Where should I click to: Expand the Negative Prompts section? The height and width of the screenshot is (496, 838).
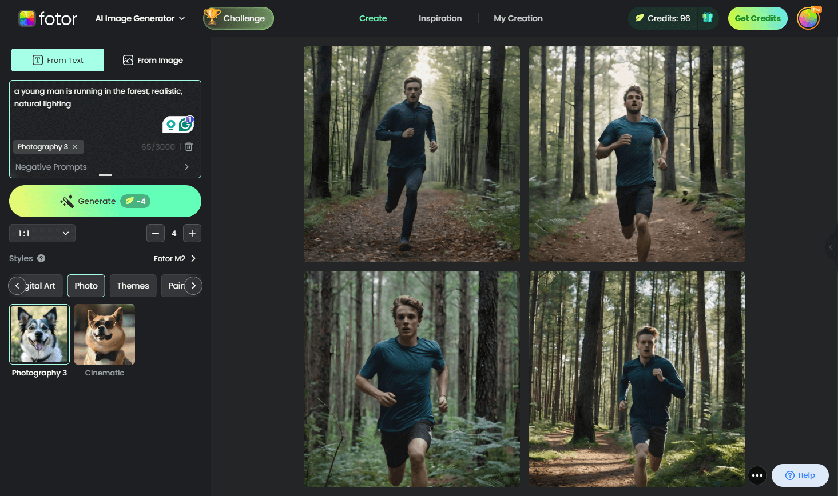tap(105, 167)
